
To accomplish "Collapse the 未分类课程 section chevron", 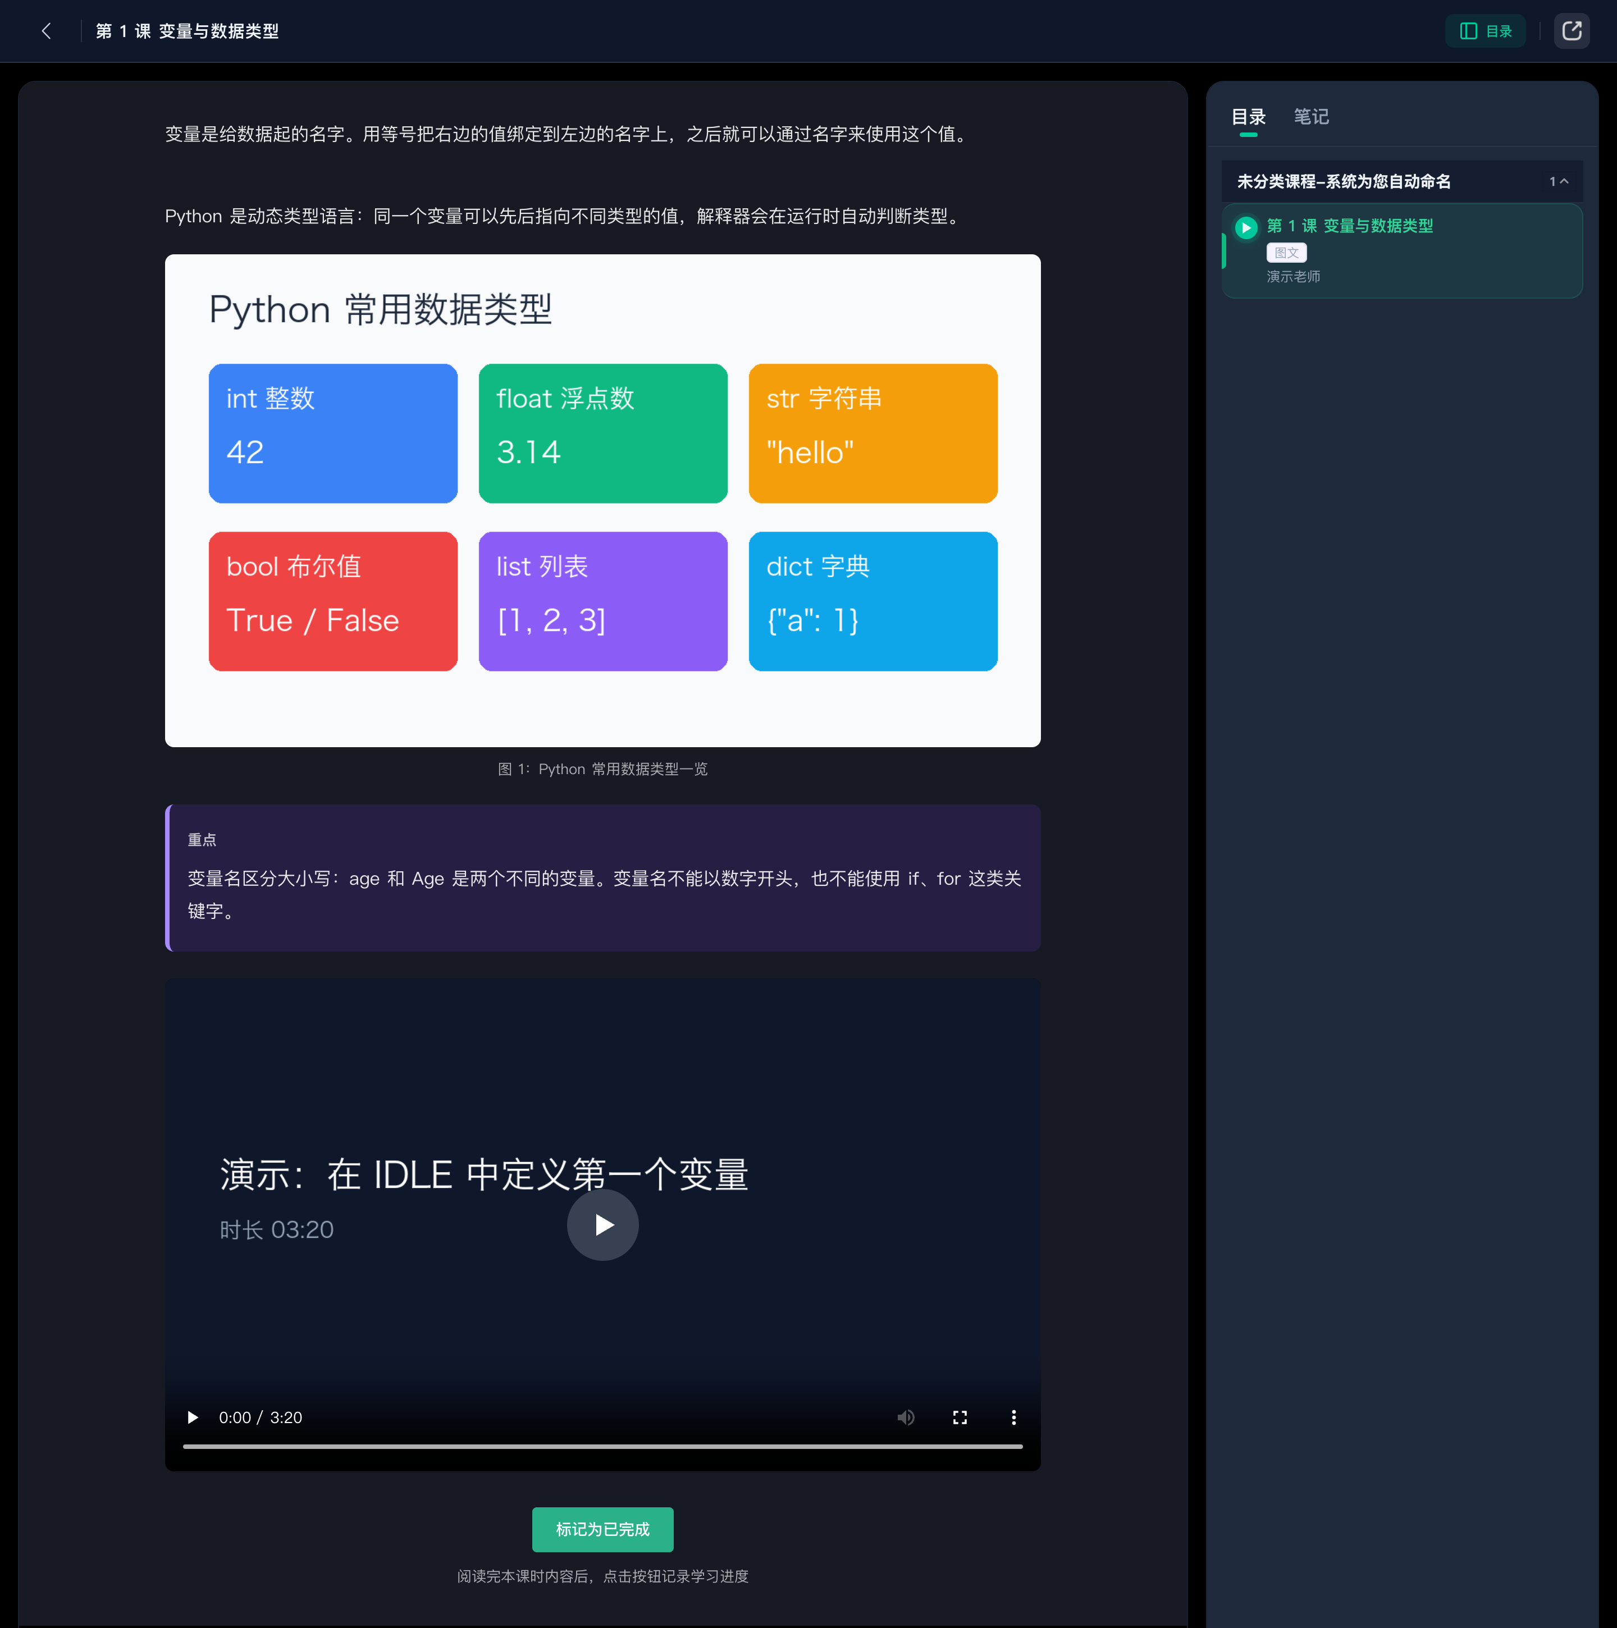I will pyautogui.click(x=1563, y=181).
